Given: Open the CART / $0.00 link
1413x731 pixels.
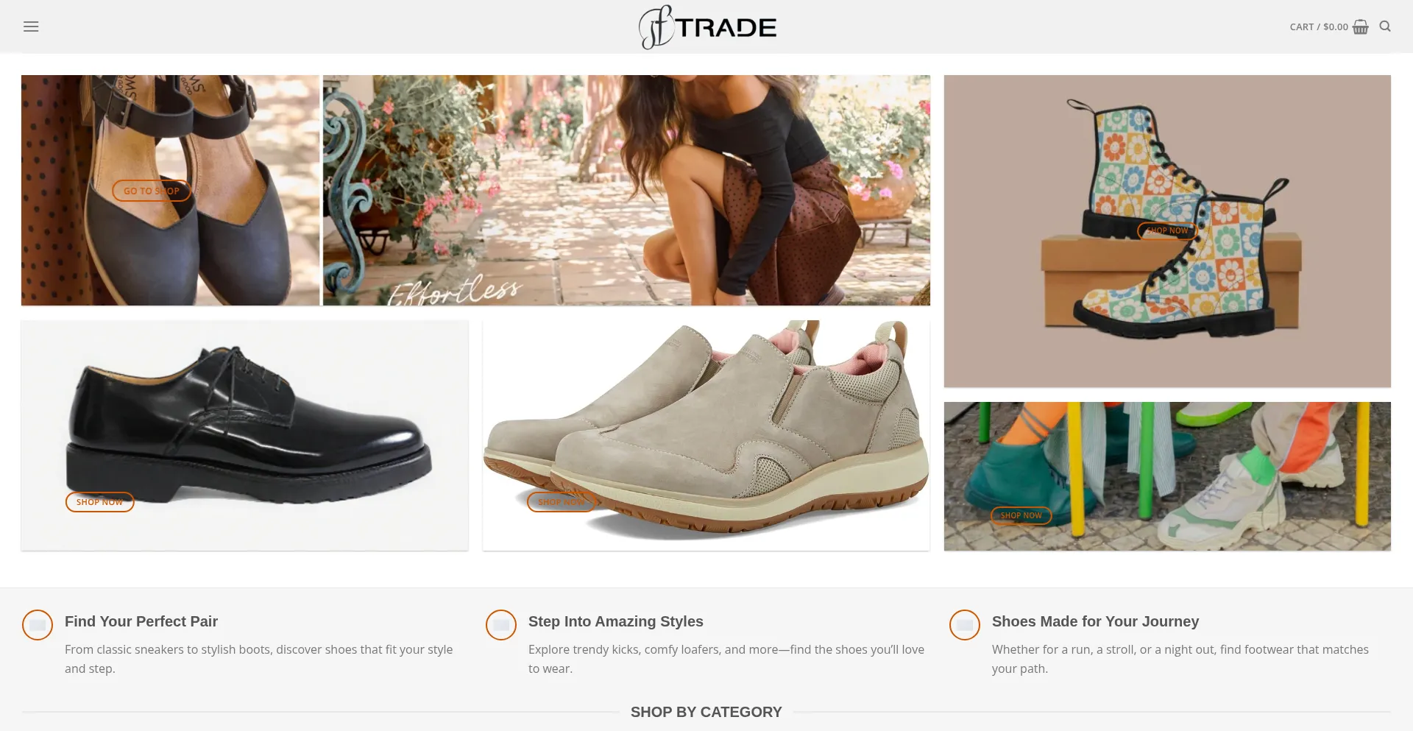Looking at the screenshot, I should 1319,27.
